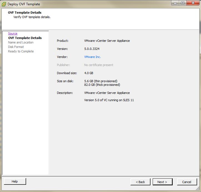Viewport: 201px width, 192px height.
Task: Click the Download size: label
Action: [67, 73]
